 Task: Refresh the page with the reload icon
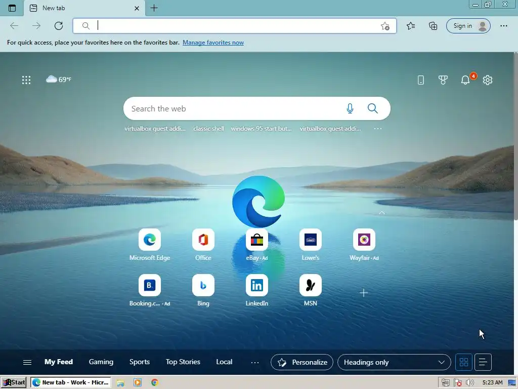(x=59, y=26)
